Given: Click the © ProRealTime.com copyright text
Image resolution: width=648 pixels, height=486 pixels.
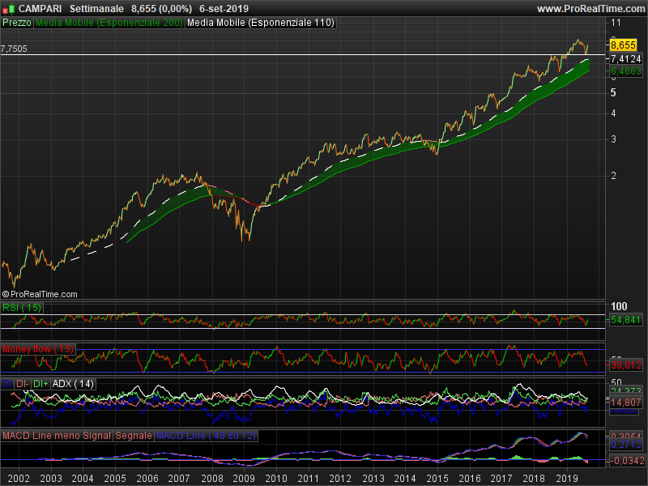Looking at the screenshot, I should point(40,294).
